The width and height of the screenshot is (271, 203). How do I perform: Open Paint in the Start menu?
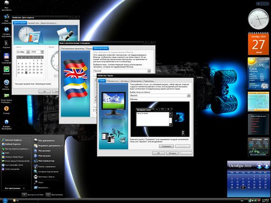click(x=5, y=153)
